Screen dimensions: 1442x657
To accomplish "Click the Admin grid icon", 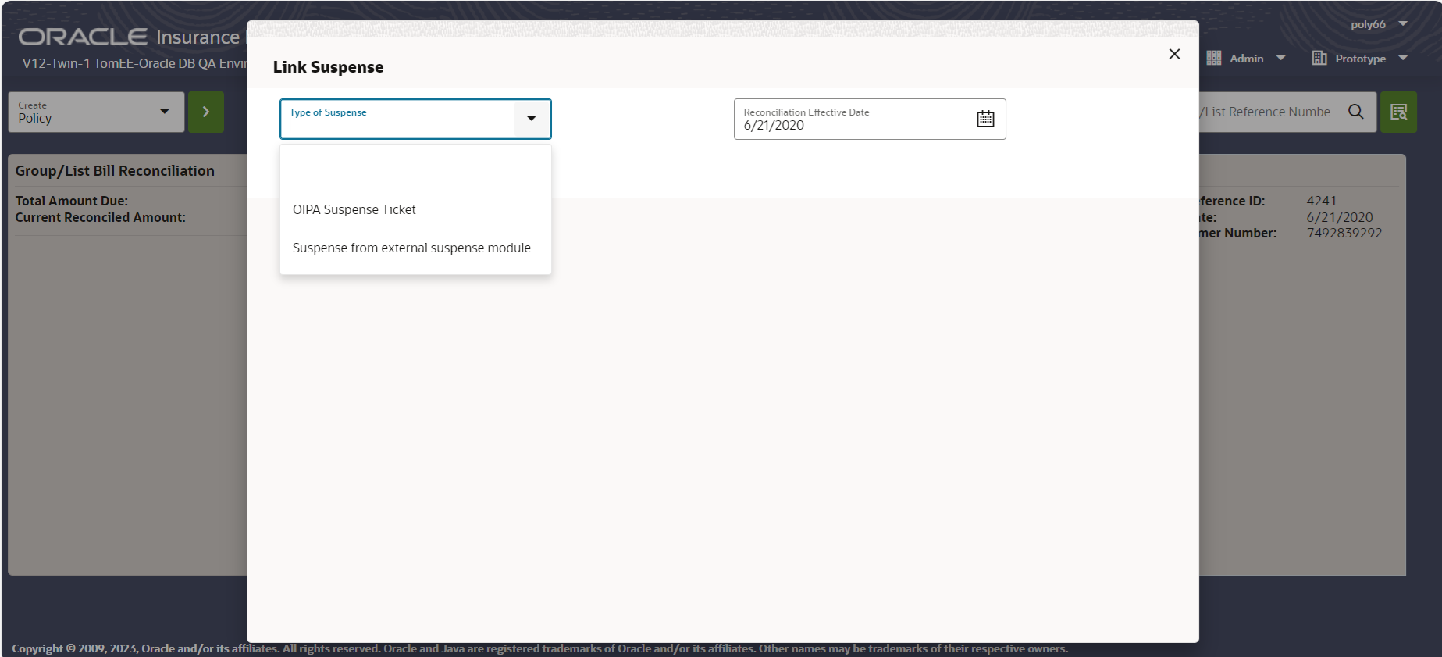I will coord(1213,59).
